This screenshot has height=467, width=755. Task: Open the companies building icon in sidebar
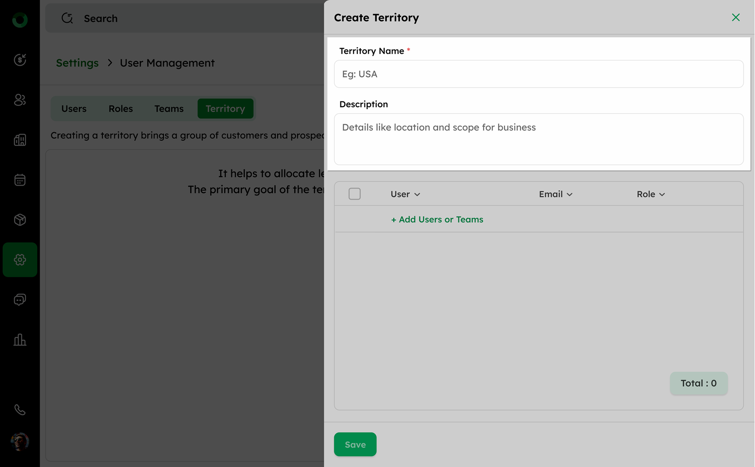coord(20,140)
